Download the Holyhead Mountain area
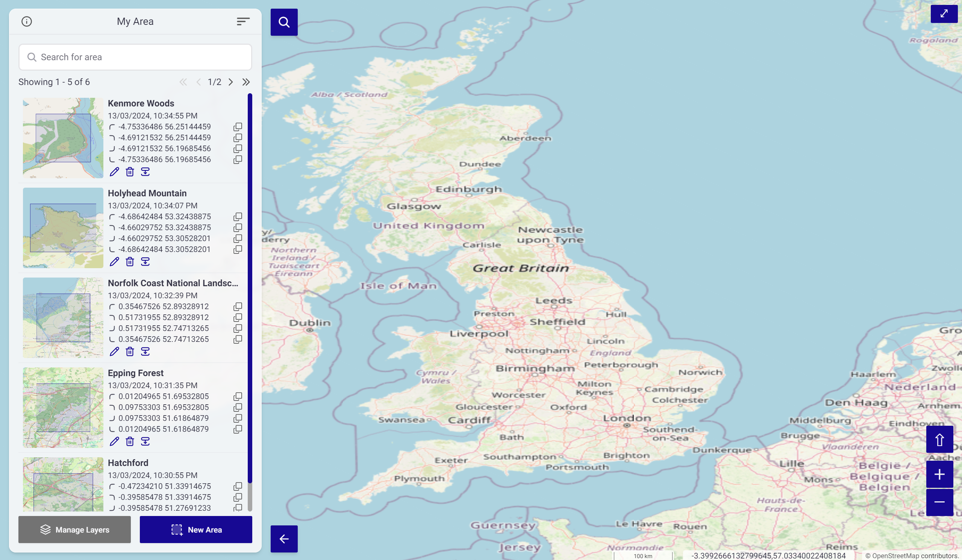Viewport: 962px width, 560px height. click(x=145, y=261)
